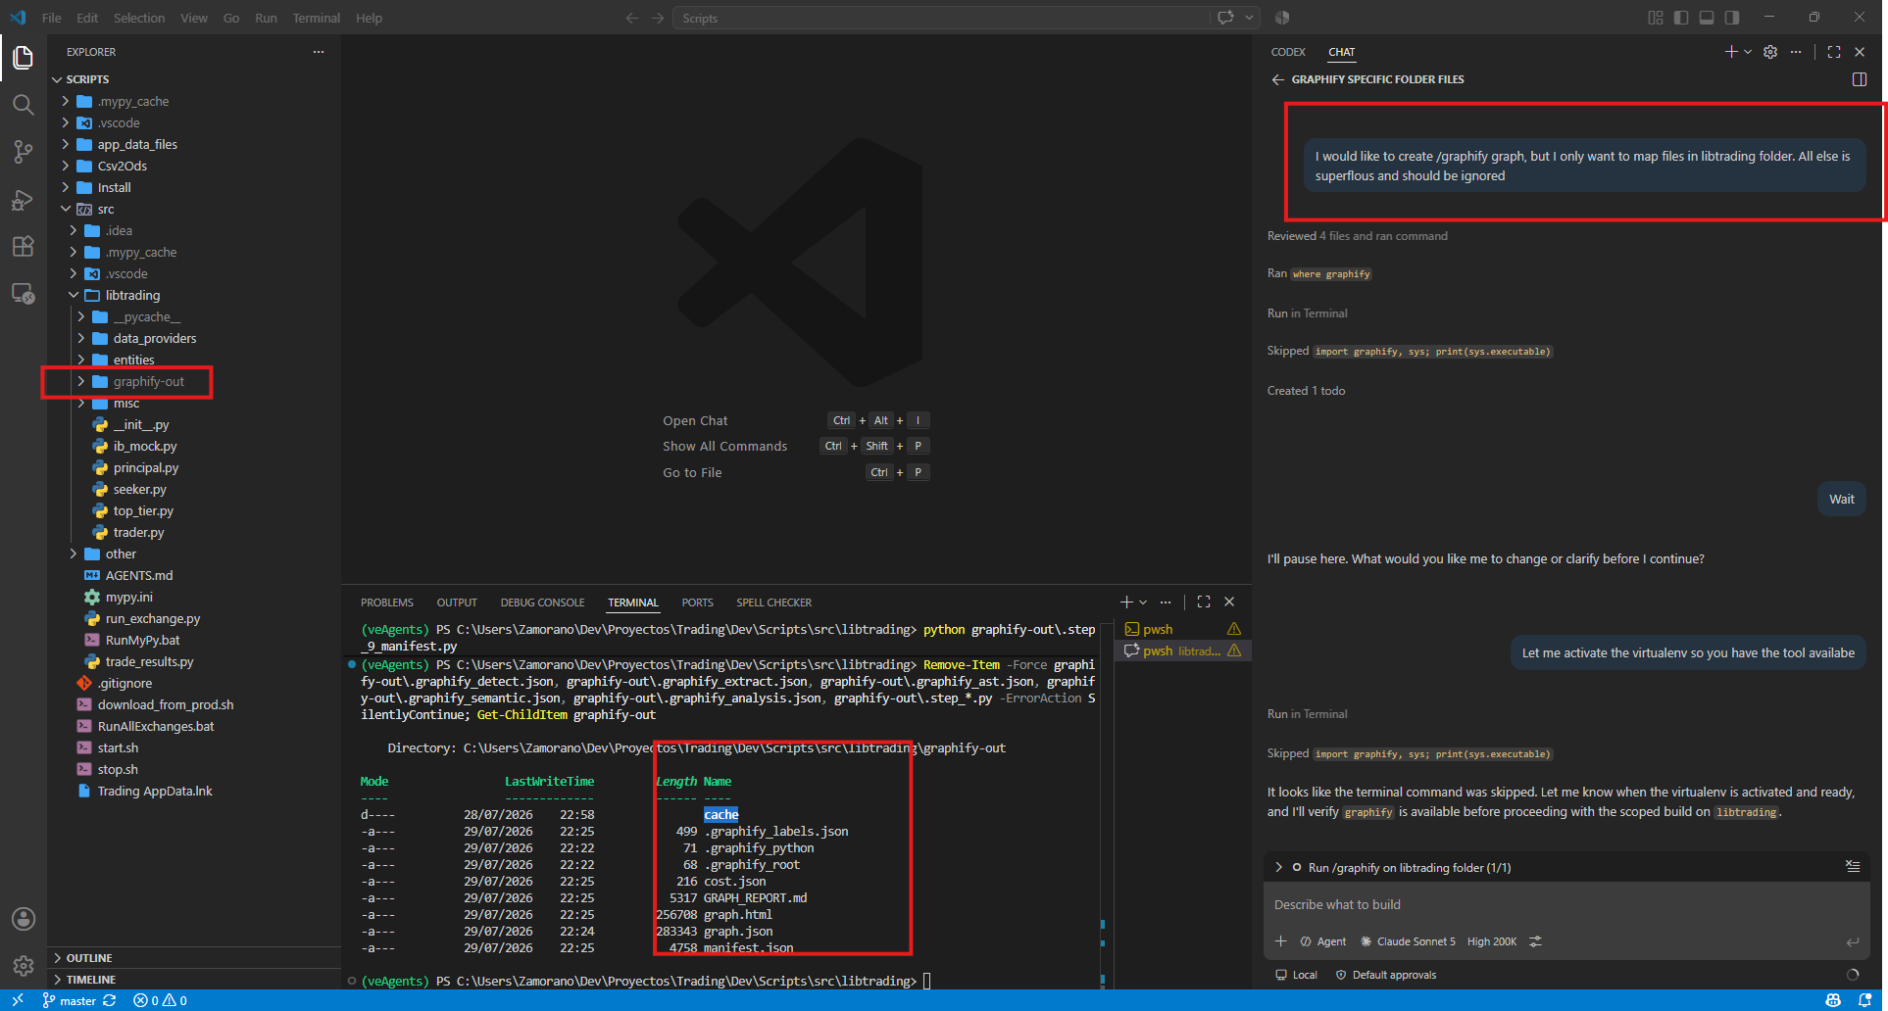The height and width of the screenshot is (1011, 1888).
Task: Clear all todos icon in chat todo list
Action: (x=1853, y=866)
